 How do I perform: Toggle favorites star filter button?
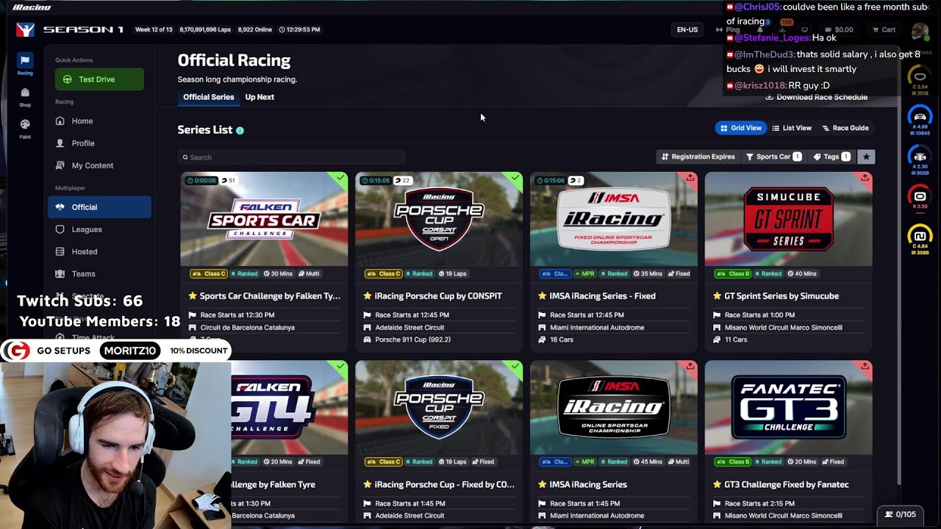867,156
